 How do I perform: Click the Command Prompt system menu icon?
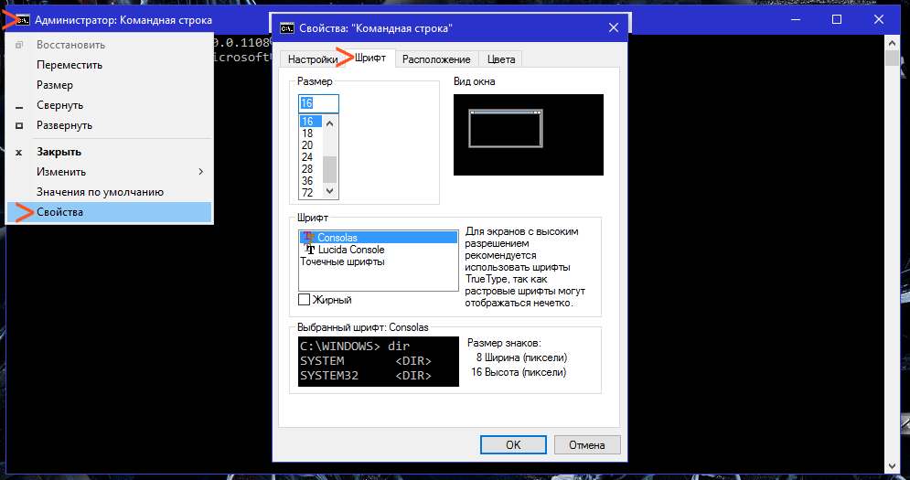22,20
